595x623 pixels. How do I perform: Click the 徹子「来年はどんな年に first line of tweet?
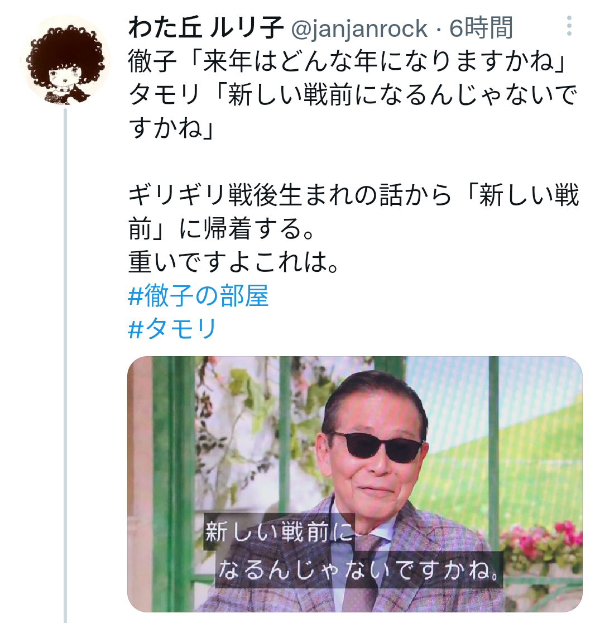click(348, 61)
